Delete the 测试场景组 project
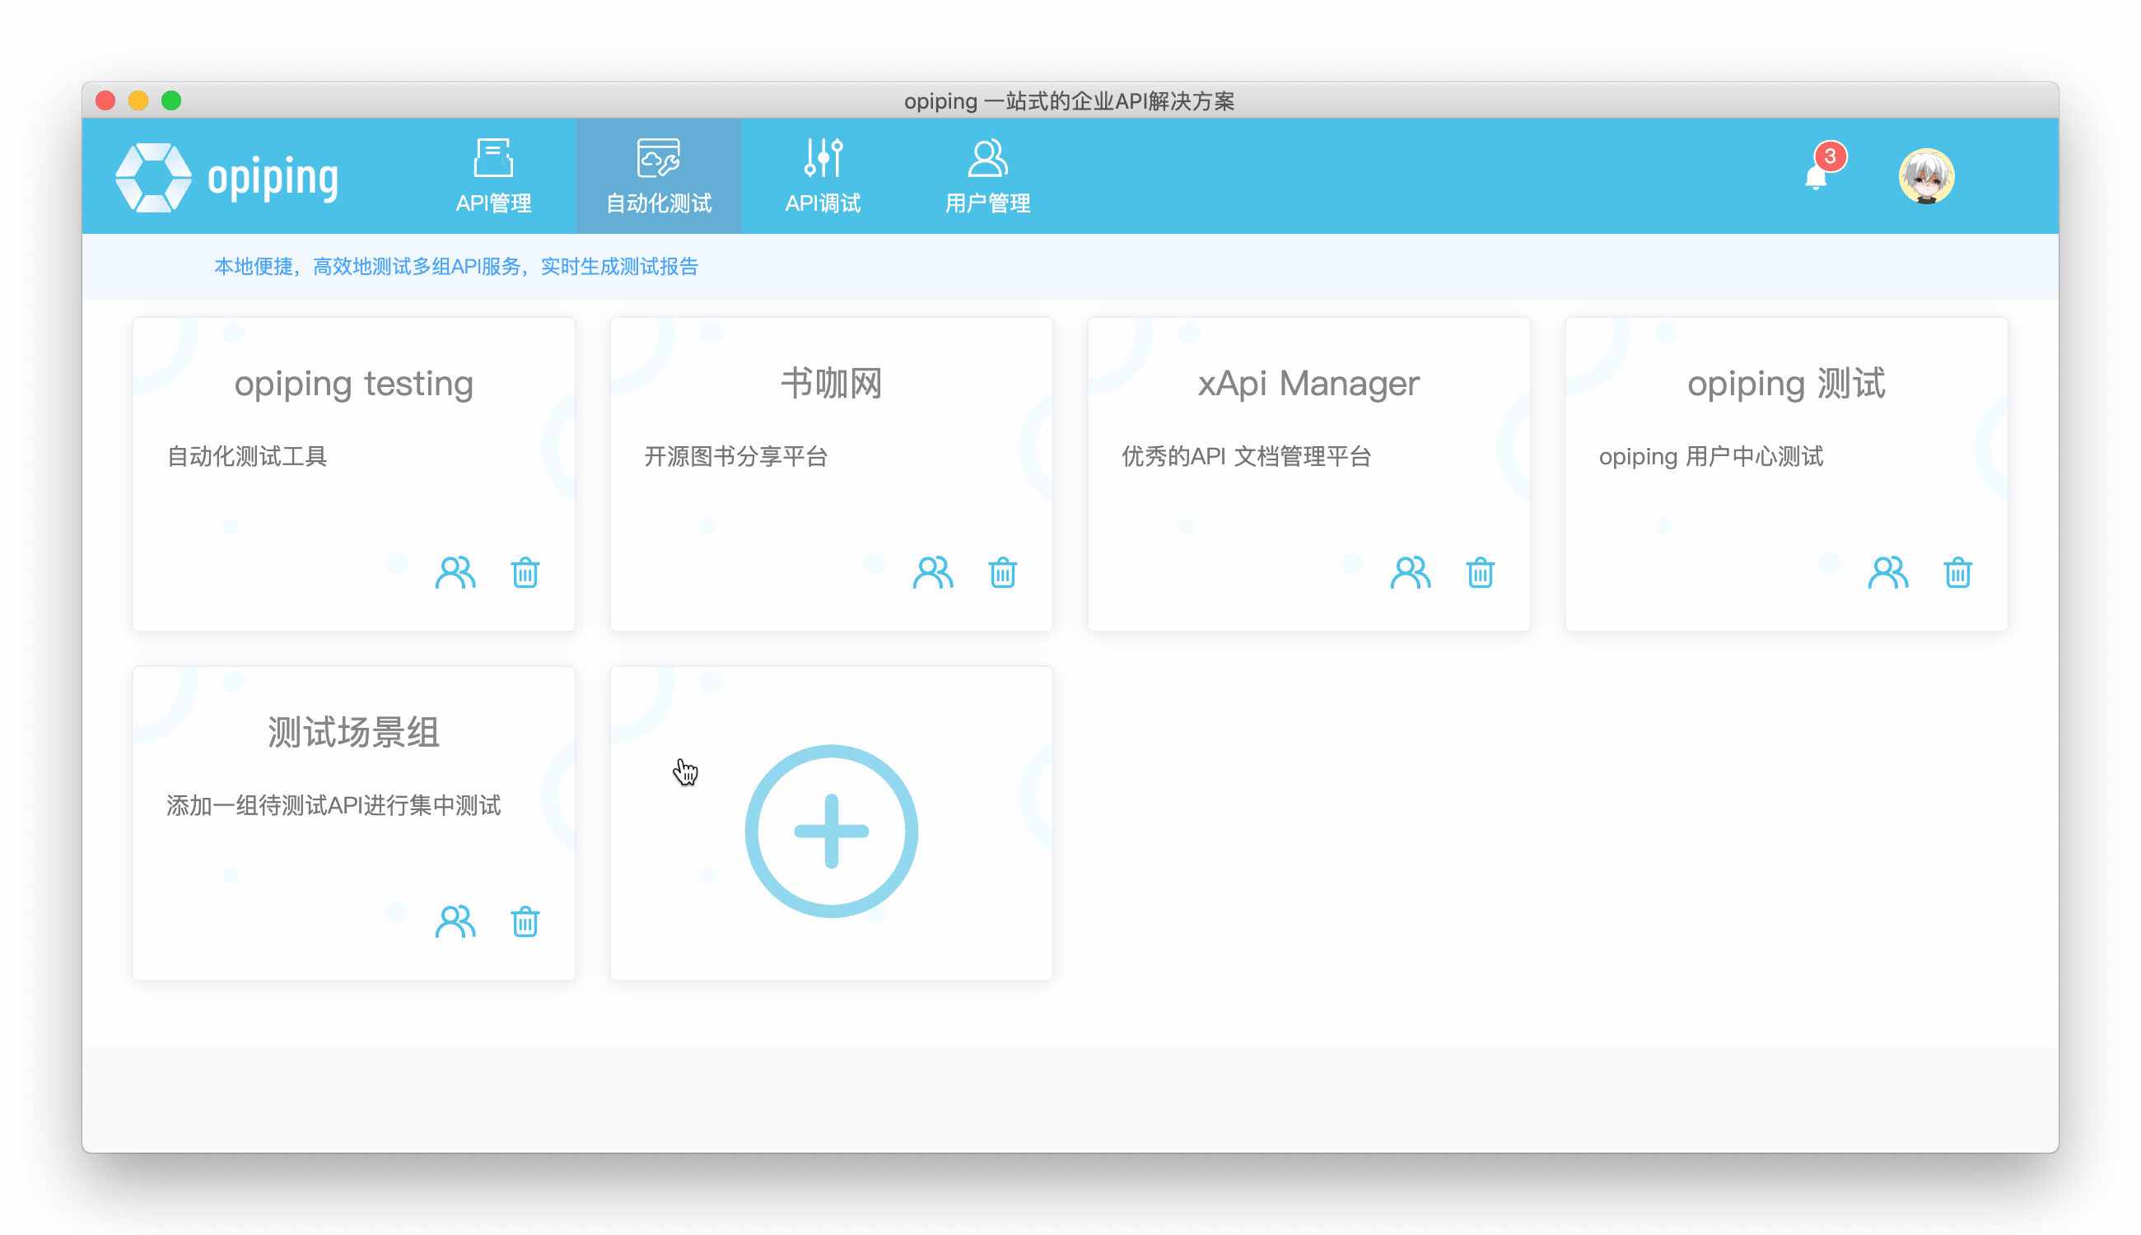 (x=525, y=921)
